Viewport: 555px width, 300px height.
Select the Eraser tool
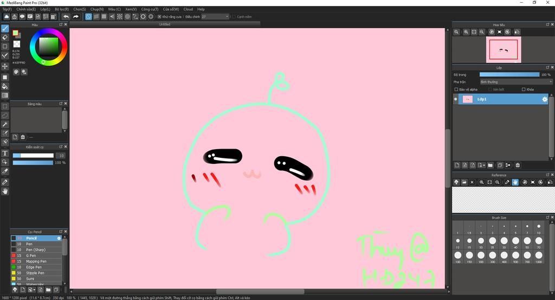[5, 37]
